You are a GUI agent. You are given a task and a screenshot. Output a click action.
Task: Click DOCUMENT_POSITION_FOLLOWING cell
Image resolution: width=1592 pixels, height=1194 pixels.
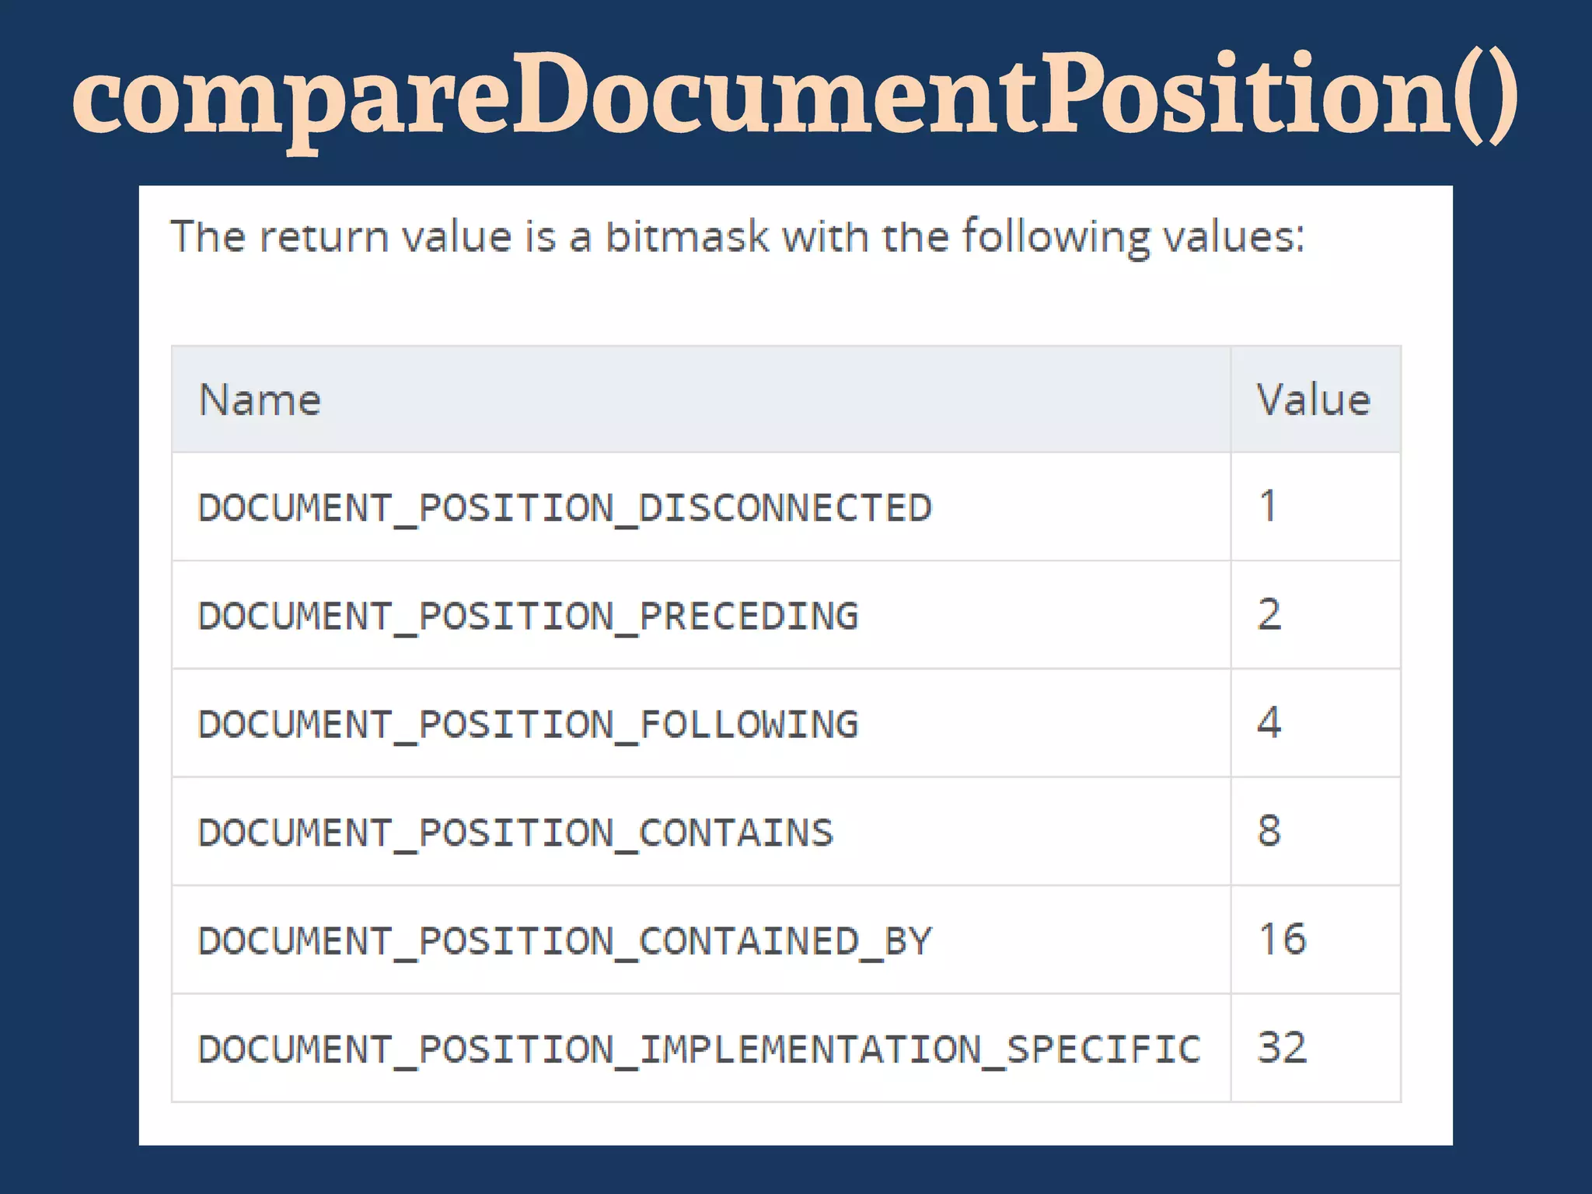pos(529,724)
